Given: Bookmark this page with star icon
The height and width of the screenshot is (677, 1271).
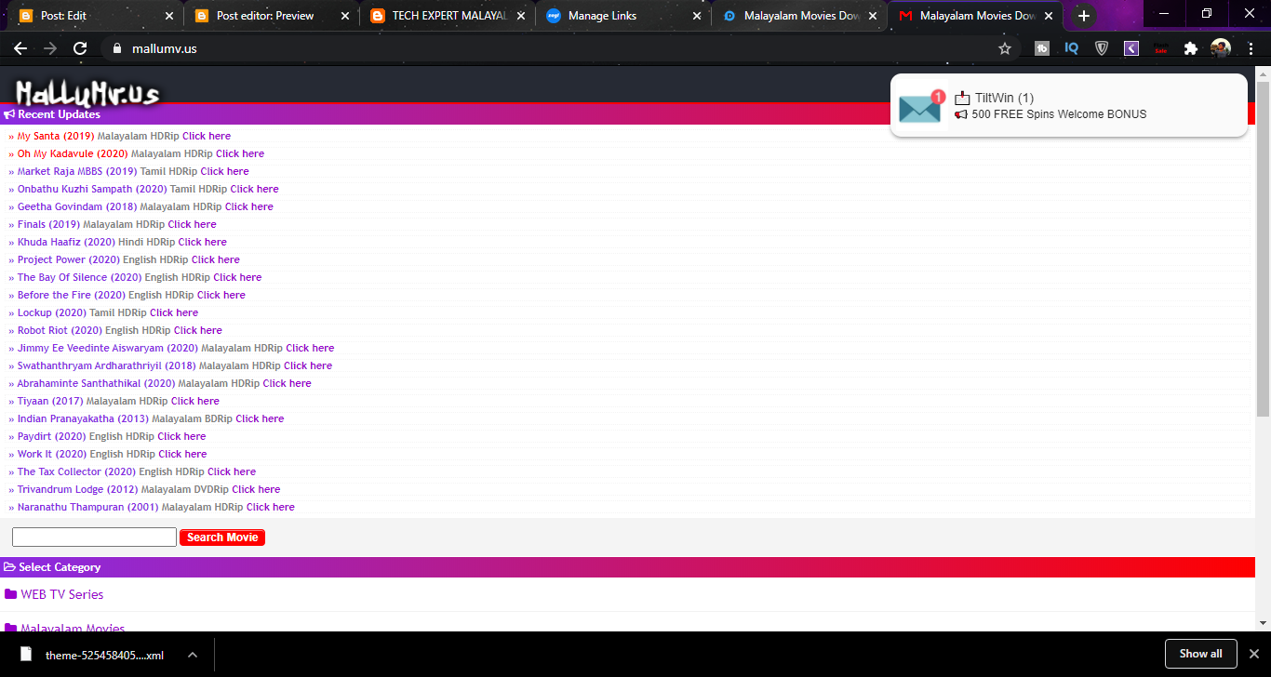Looking at the screenshot, I should click(x=1005, y=48).
